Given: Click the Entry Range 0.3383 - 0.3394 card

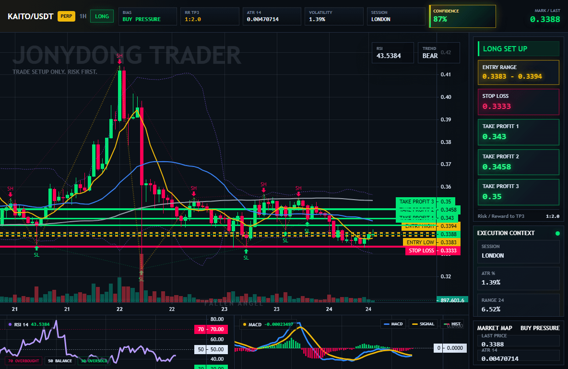Looking at the screenshot, I should (x=519, y=72).
